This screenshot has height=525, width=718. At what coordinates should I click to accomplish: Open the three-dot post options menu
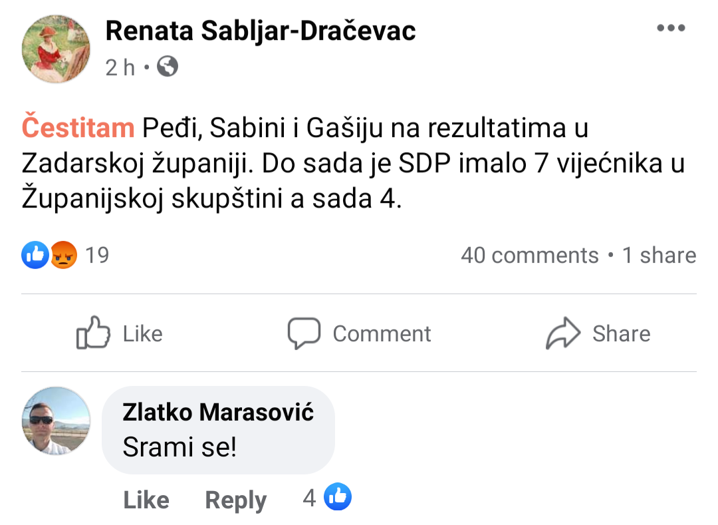point(669,29)
